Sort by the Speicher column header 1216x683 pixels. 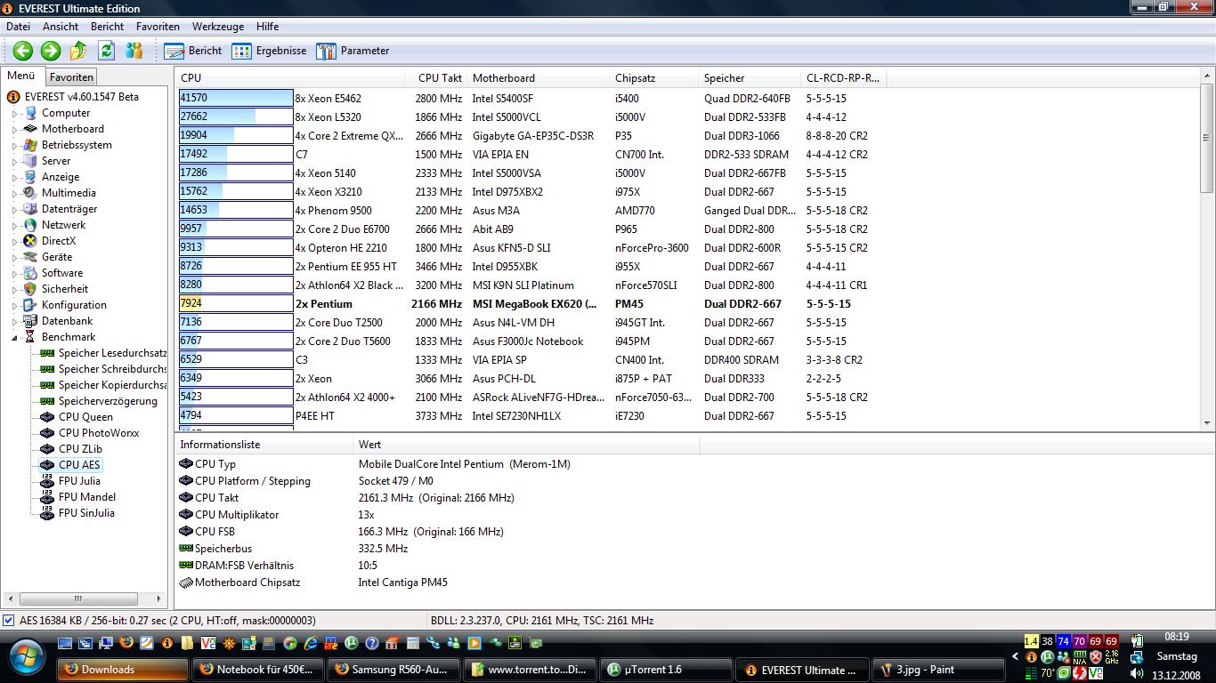coord(750,77)
